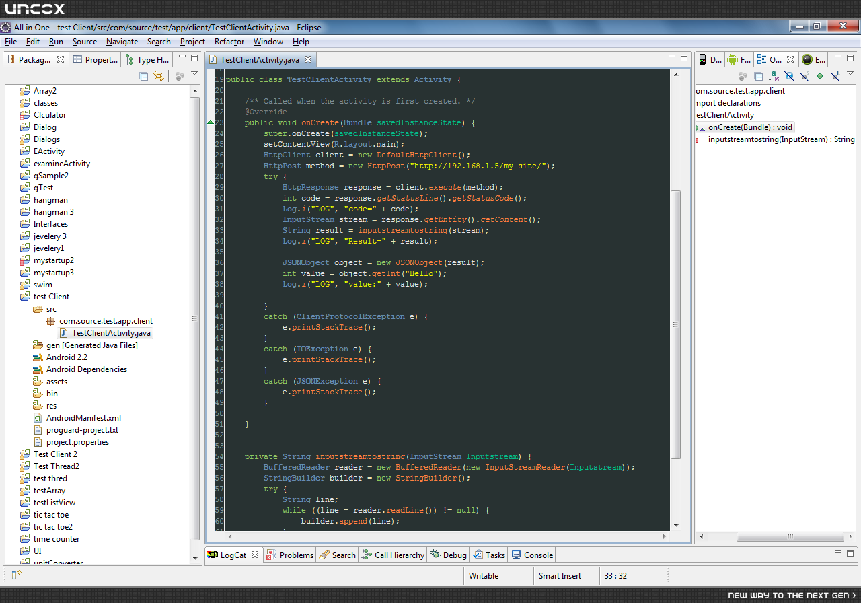The width and height of the screenshot is (861, 603).
Task: Select AndroidManifest.xml file
Action: click(83, 417)
